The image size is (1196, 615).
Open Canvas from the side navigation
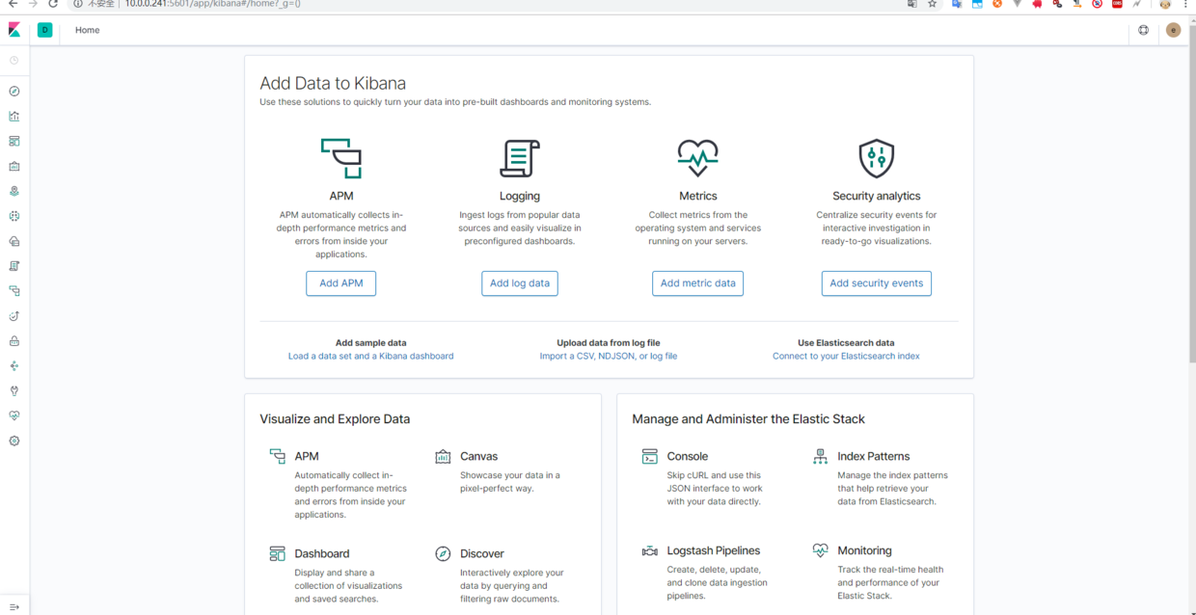point(14,167)
